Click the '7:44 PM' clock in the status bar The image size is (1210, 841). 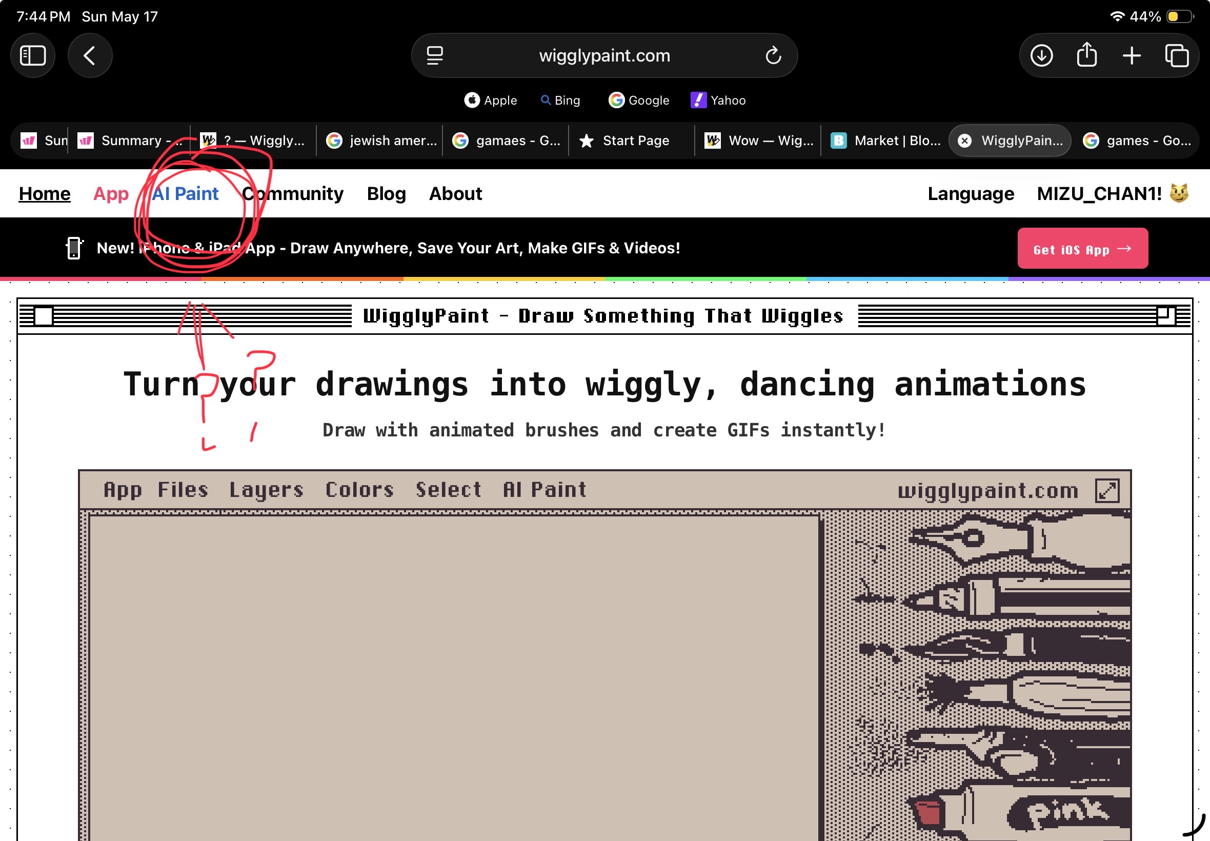(43, 16)
